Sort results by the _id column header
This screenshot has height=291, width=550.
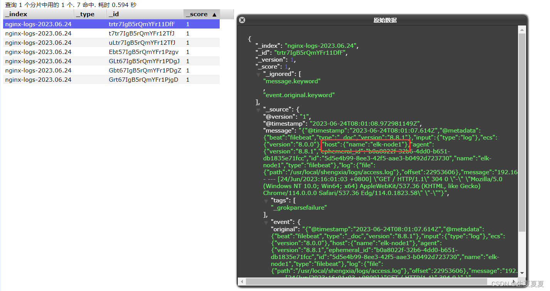(145, 14)
